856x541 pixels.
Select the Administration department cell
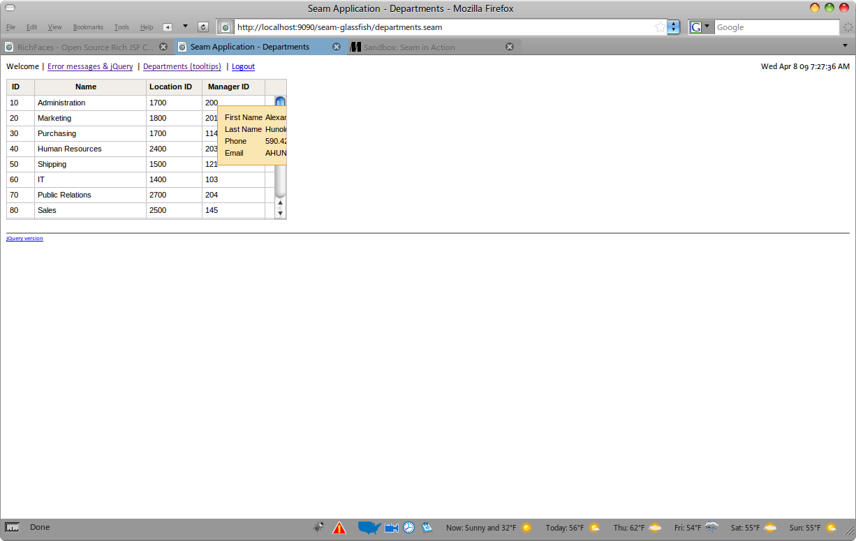point(90,103)
